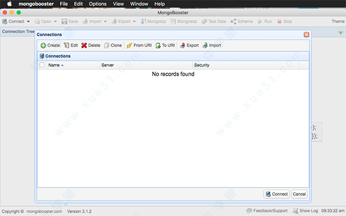
Task: Click the Cancel button
Action: tap(299, 194)
